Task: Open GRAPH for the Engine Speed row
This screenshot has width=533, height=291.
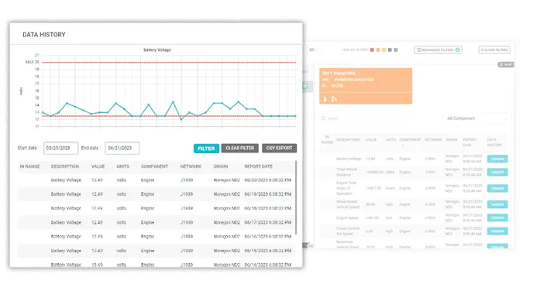Action: coord(497,218)
